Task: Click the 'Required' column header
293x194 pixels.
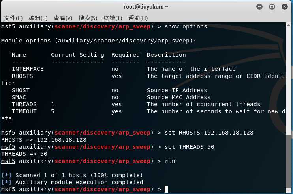Action: (126, 55)
